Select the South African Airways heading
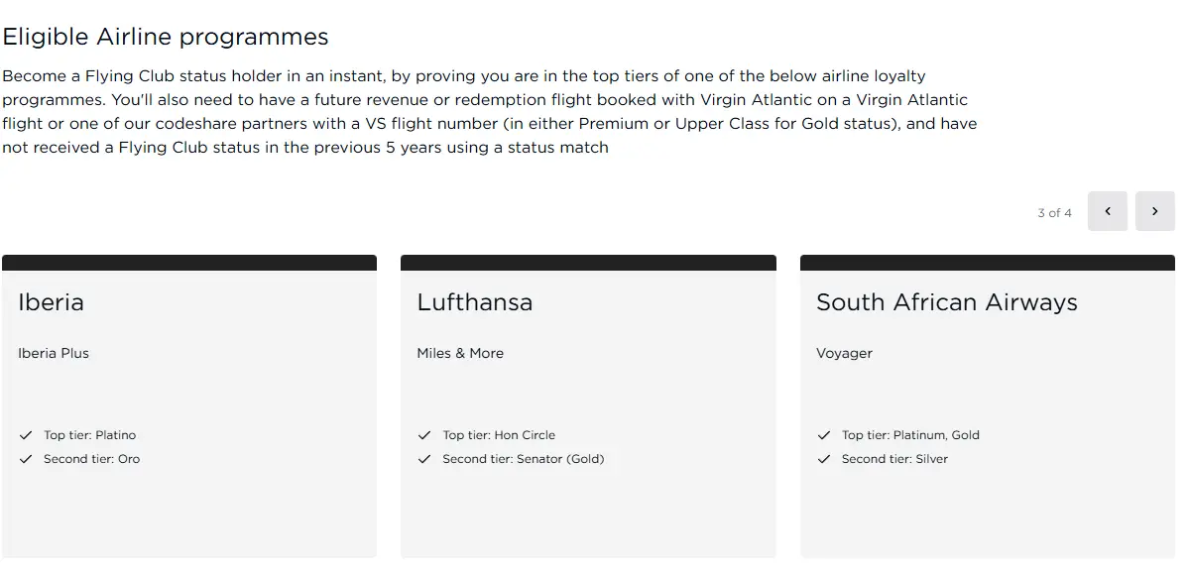1189x572 pixels. tap(946, 302)
